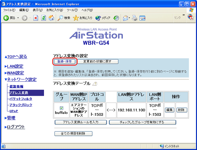Click the グループ column header
197x150 pixels.
coord(61,97)
